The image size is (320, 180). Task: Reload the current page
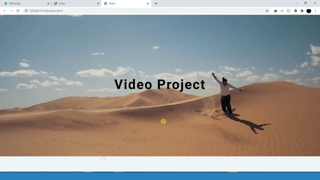pos(18,11)
